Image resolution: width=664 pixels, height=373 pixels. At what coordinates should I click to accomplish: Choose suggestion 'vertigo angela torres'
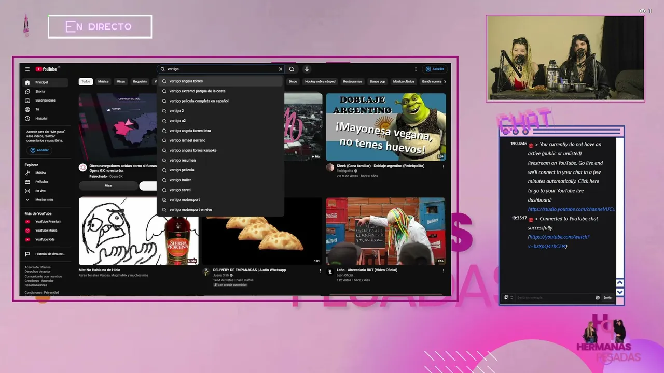[x=220, y=81]
